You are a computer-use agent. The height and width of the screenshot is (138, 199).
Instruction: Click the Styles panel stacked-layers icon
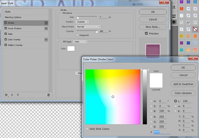174,22
